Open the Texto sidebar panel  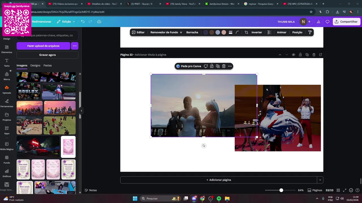7,63
